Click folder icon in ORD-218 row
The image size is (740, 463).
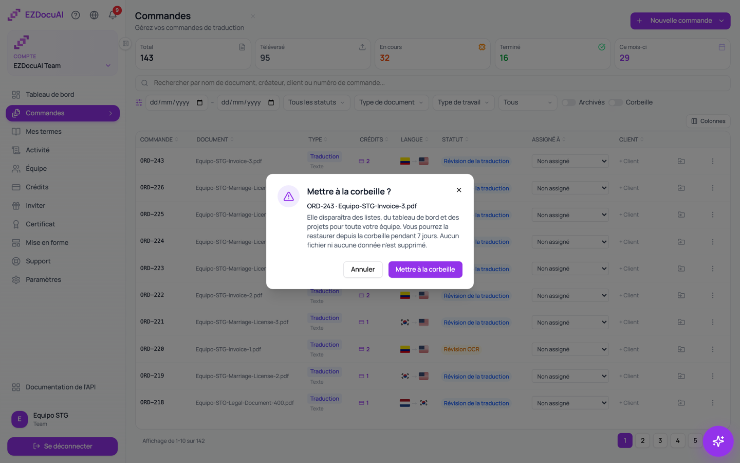(681, 403)
